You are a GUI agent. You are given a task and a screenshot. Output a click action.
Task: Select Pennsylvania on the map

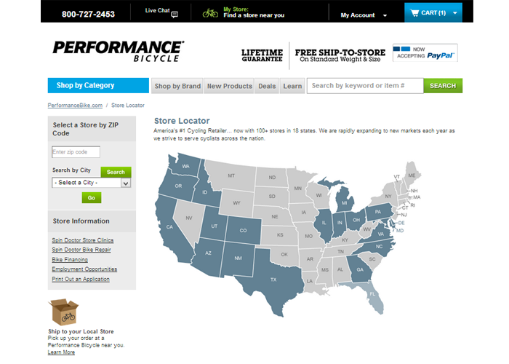point(378,212)
